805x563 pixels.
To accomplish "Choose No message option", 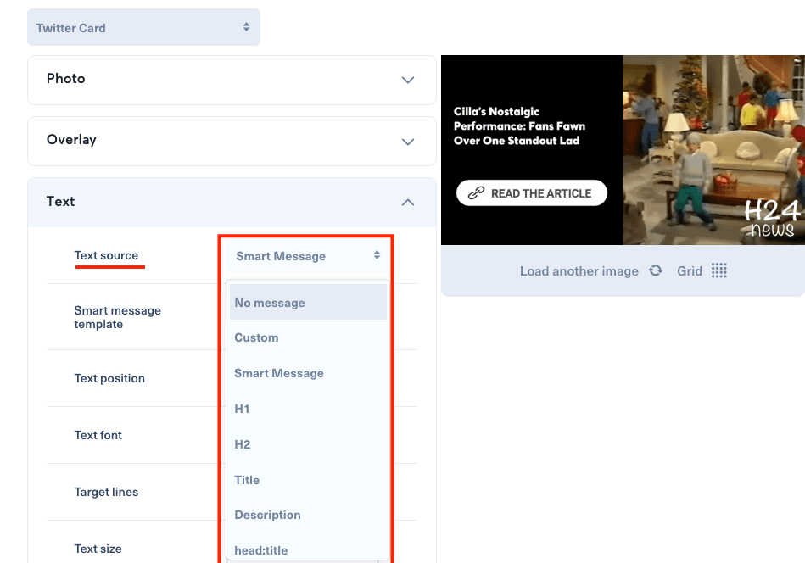I will [x=308, y=303].
